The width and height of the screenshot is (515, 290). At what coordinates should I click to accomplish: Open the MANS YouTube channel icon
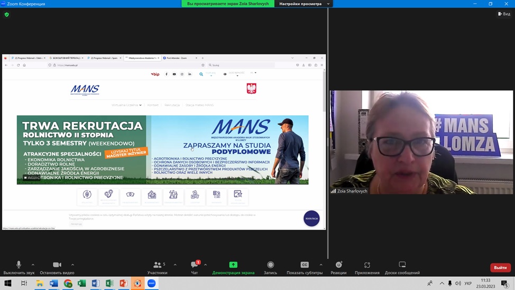(x=174, y=74)
